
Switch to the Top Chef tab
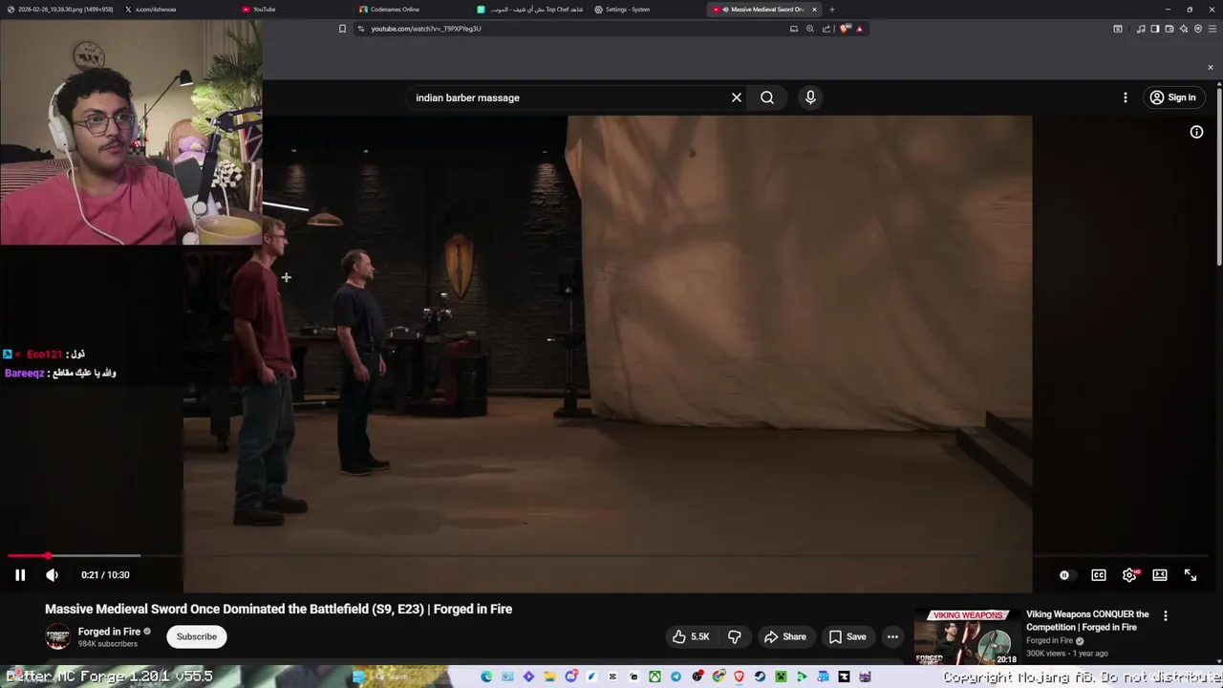pyautogui.click(x=530, y=10)
